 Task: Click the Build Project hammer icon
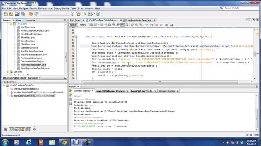coord(72,14)
